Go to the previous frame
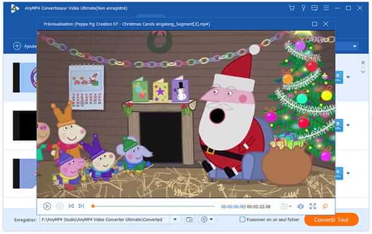This screenshot has width=372, height=234. click(x=71, y=206)
